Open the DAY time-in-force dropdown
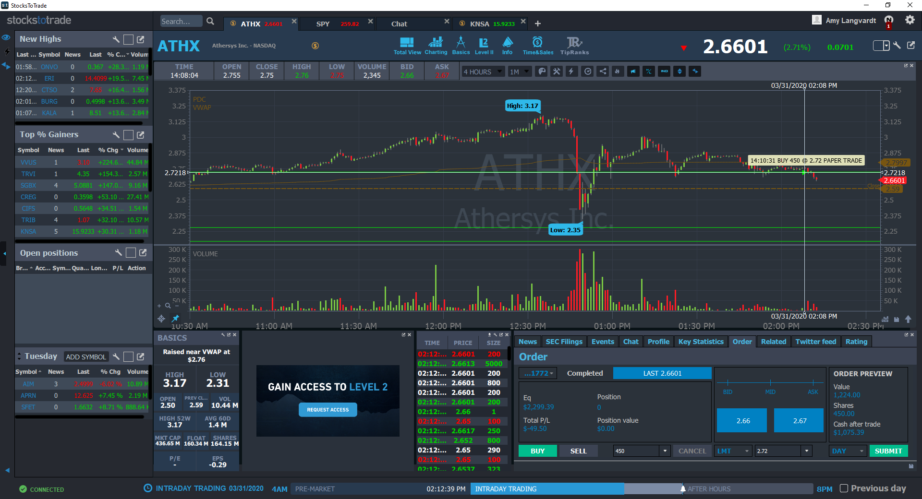The height and width of the screenshot is (499, 922). (848, 451)
